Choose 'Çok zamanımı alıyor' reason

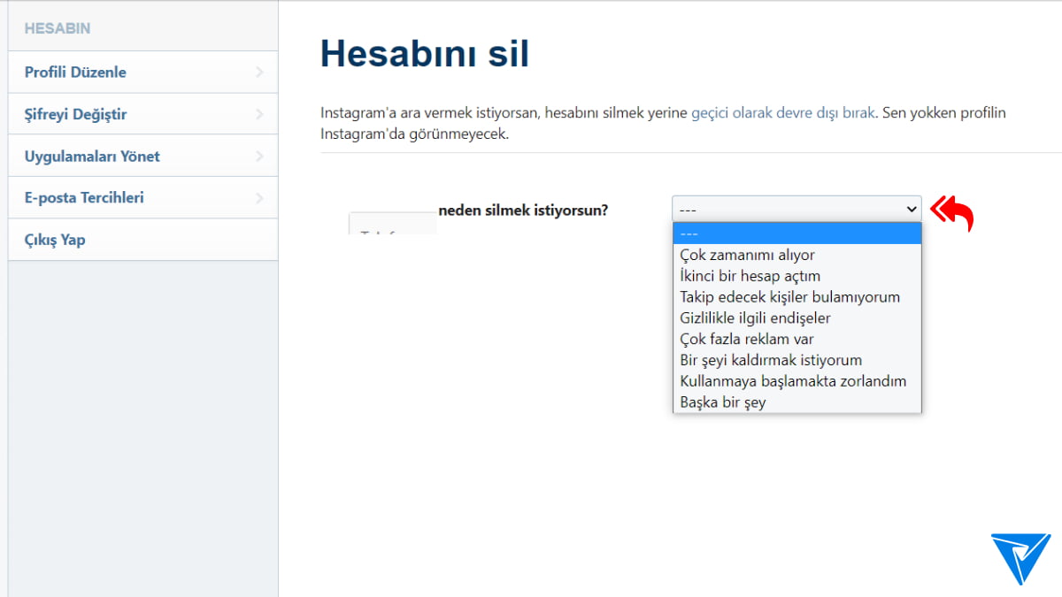[748, 255]
